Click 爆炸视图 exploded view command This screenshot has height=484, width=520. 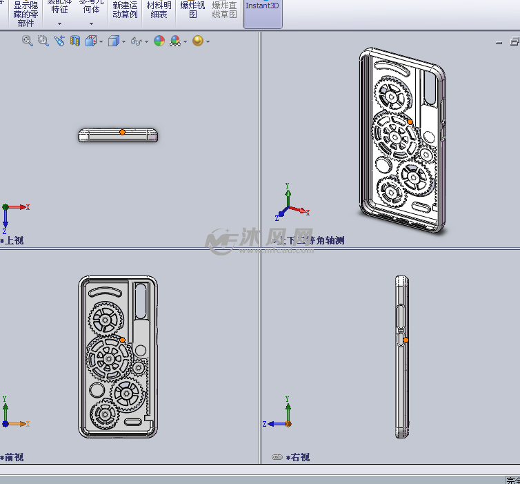(x=192, y=10)
